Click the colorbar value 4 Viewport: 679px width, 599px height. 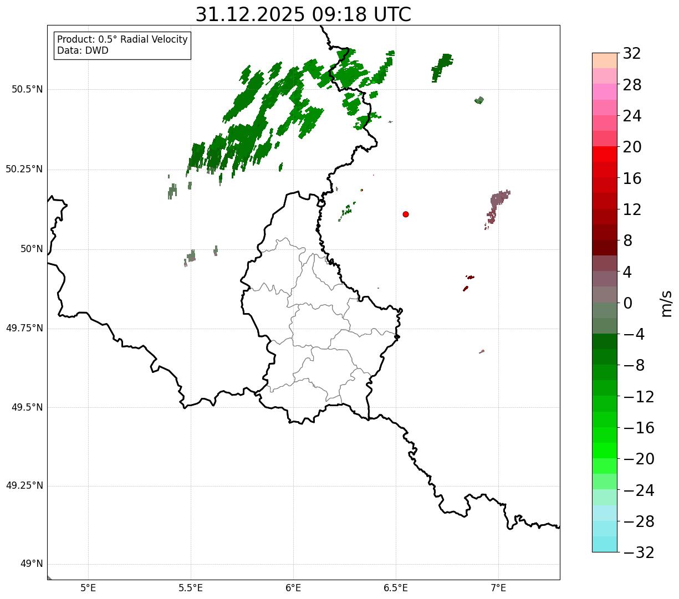pos(628,272)
